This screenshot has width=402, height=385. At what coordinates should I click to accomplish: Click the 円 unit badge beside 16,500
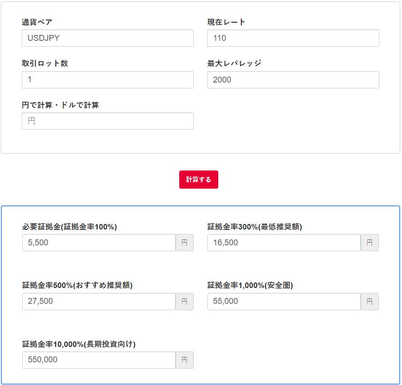370,243
